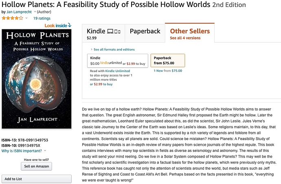The image size is (281, 184).
Task: Switch to the Paperback format tab
Action: click(144, 31)
